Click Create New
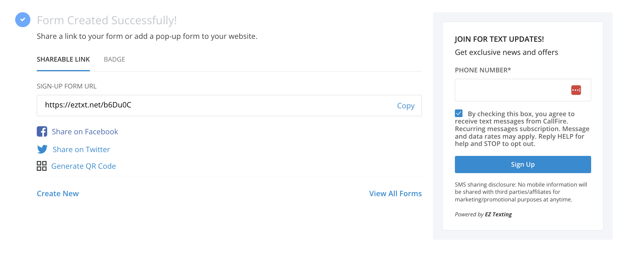 [57, 193]
